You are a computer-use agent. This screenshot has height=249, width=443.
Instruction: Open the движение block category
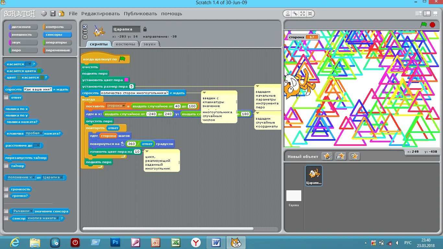(23, 27)
